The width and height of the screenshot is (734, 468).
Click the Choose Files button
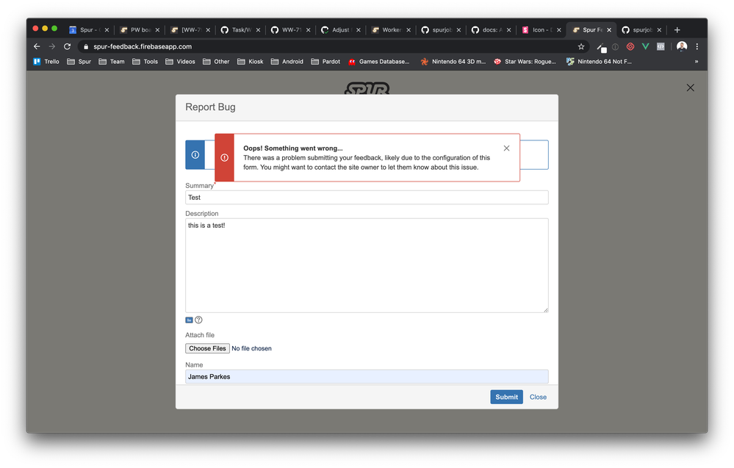207,348
